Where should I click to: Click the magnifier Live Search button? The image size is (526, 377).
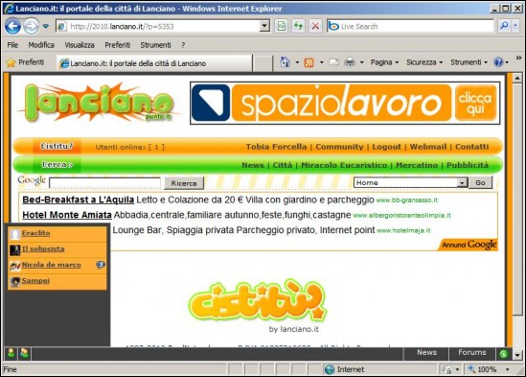pyautogui.click(x=504, y=26)
